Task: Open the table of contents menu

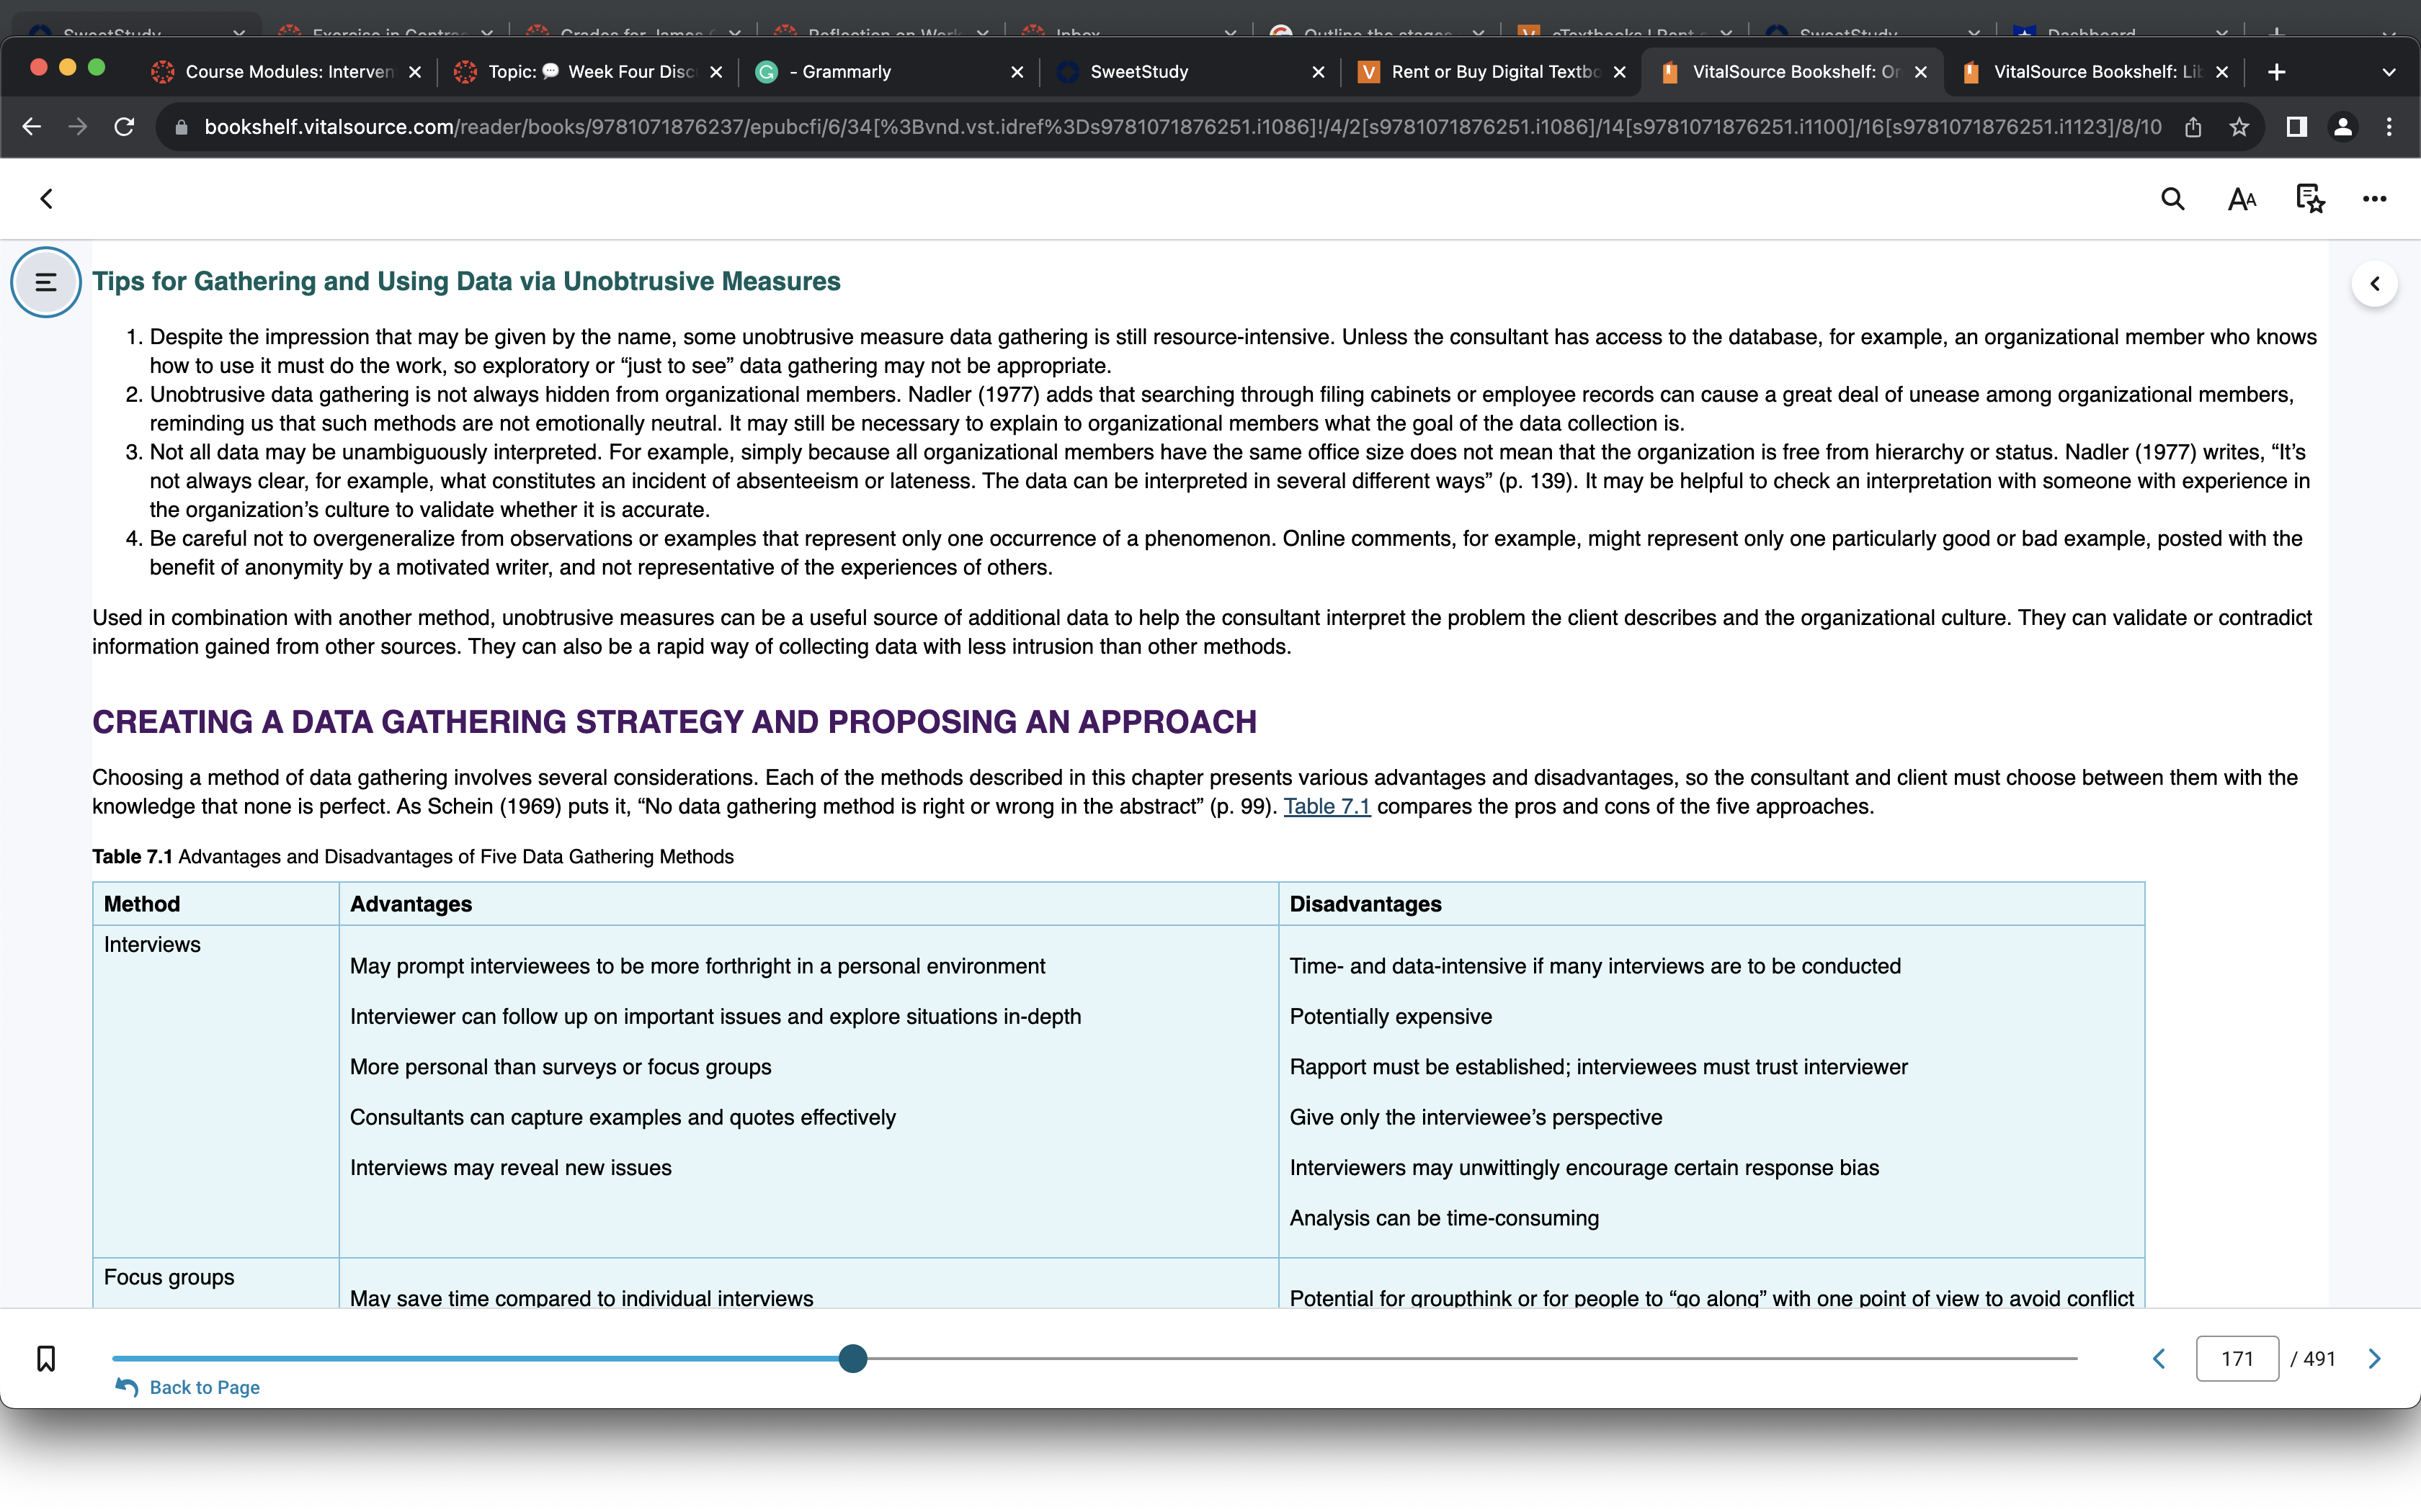Action: [46, 282]
